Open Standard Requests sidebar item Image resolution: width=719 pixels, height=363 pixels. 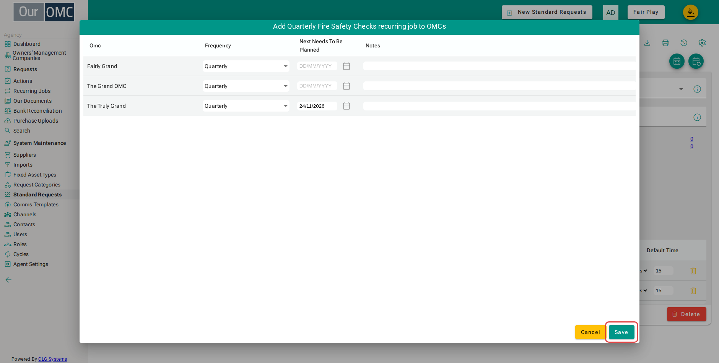37,194
